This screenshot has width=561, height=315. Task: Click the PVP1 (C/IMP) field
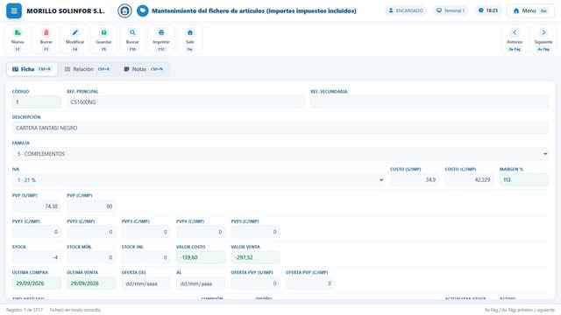[37, 232]
